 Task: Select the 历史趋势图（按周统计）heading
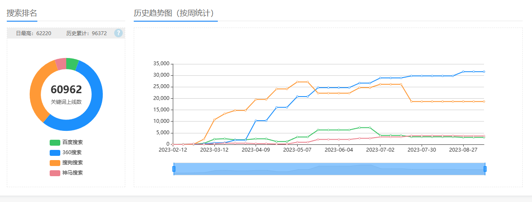click(175, 13)
